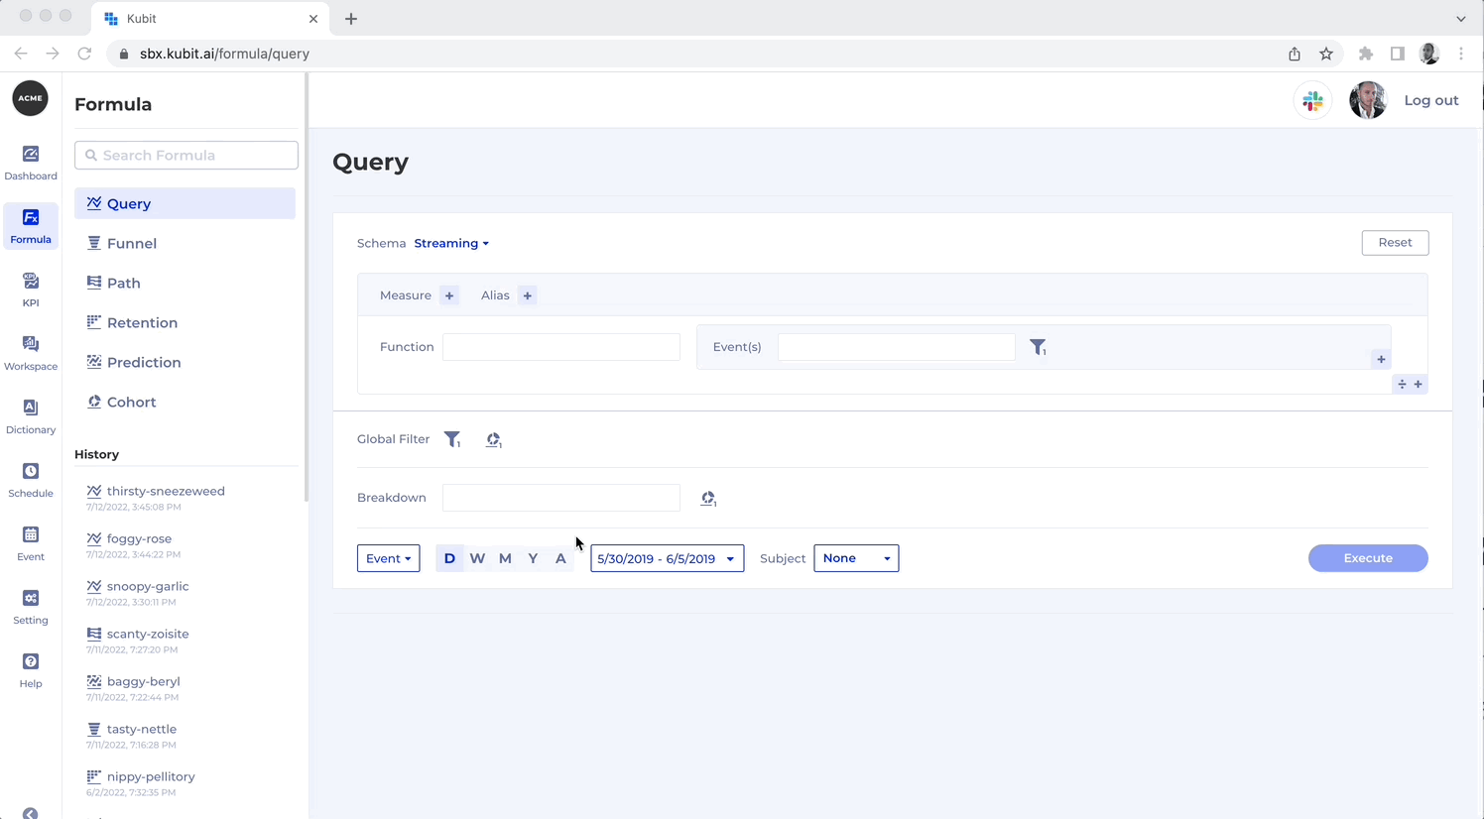Open the Event type dropdown
Viewport: 1484px width, 819px height.
coord(388,558)
